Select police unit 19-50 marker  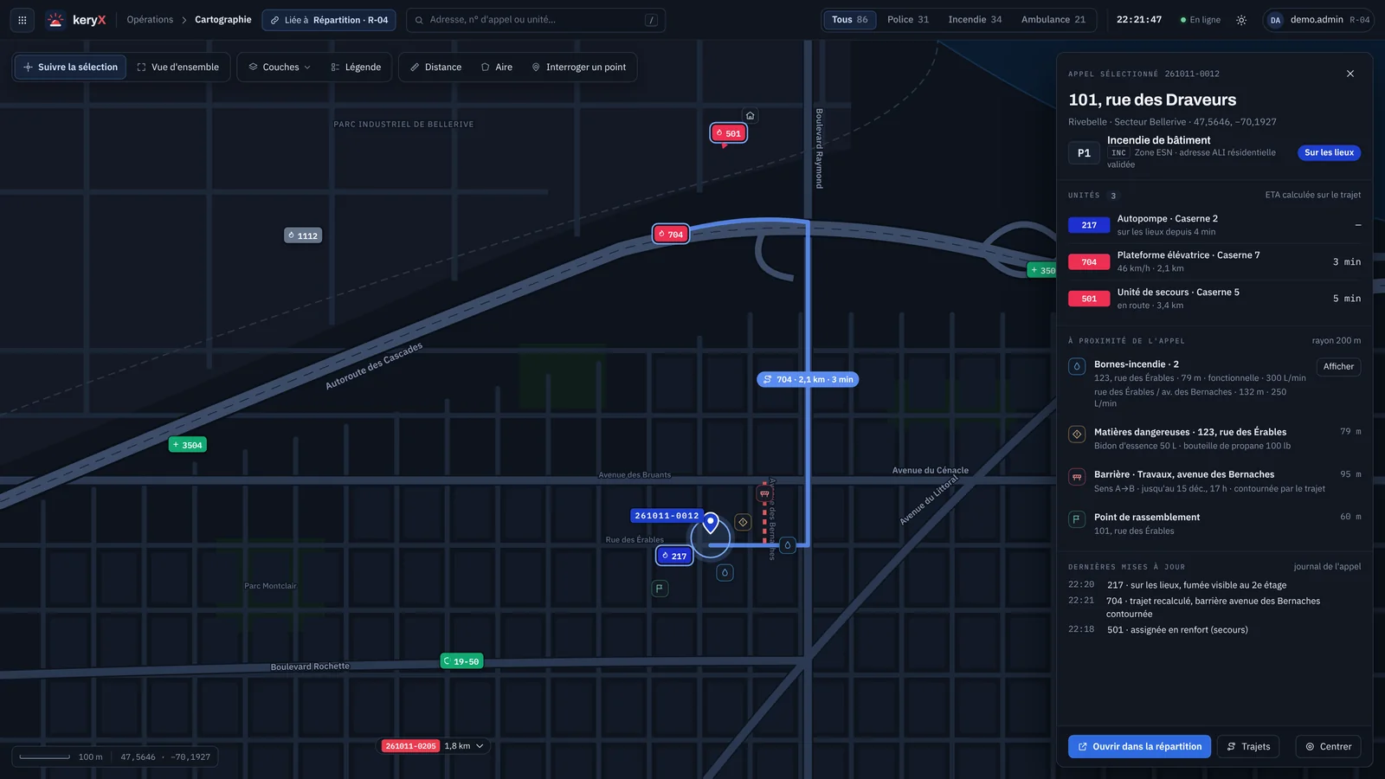(462, 661)
